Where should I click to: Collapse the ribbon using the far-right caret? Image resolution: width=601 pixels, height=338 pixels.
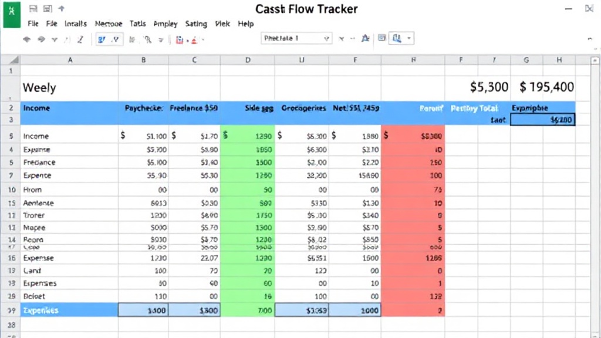click(590, 39)
